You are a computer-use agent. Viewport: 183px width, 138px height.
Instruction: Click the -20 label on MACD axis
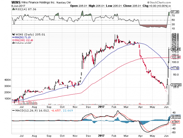pos(173,124)
